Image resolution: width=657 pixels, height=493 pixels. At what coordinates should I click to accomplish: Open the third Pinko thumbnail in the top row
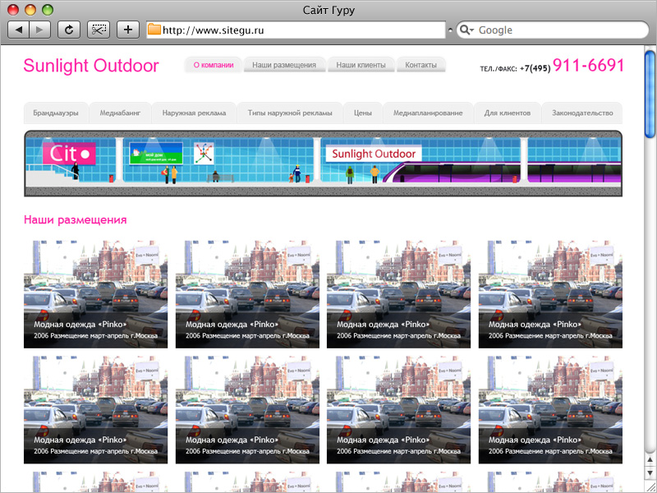[398, 294]
